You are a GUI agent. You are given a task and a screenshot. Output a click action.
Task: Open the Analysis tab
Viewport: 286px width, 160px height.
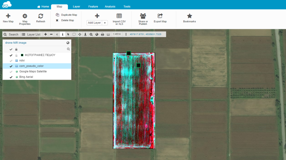(x=110, y=7)
